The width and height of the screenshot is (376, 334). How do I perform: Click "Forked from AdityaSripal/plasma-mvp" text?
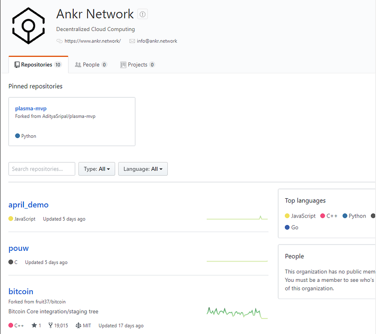click(55, 116)
